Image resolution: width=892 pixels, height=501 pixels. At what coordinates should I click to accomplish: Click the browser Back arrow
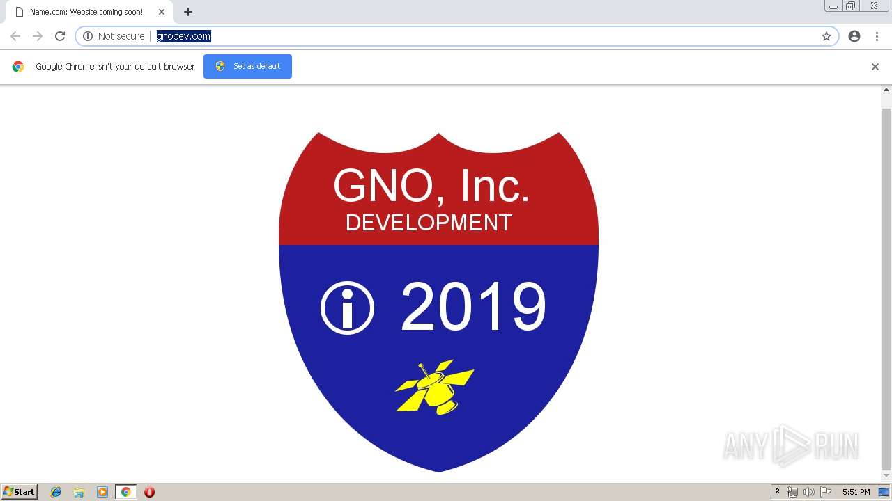(x=15, y=36)
